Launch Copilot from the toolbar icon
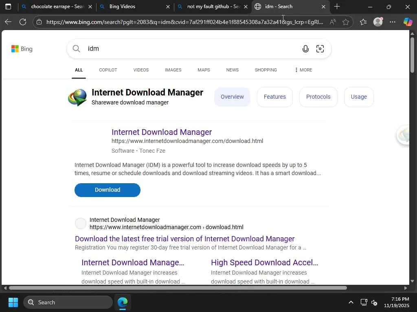Screen dimensions: 417x312 pos(408,22)
